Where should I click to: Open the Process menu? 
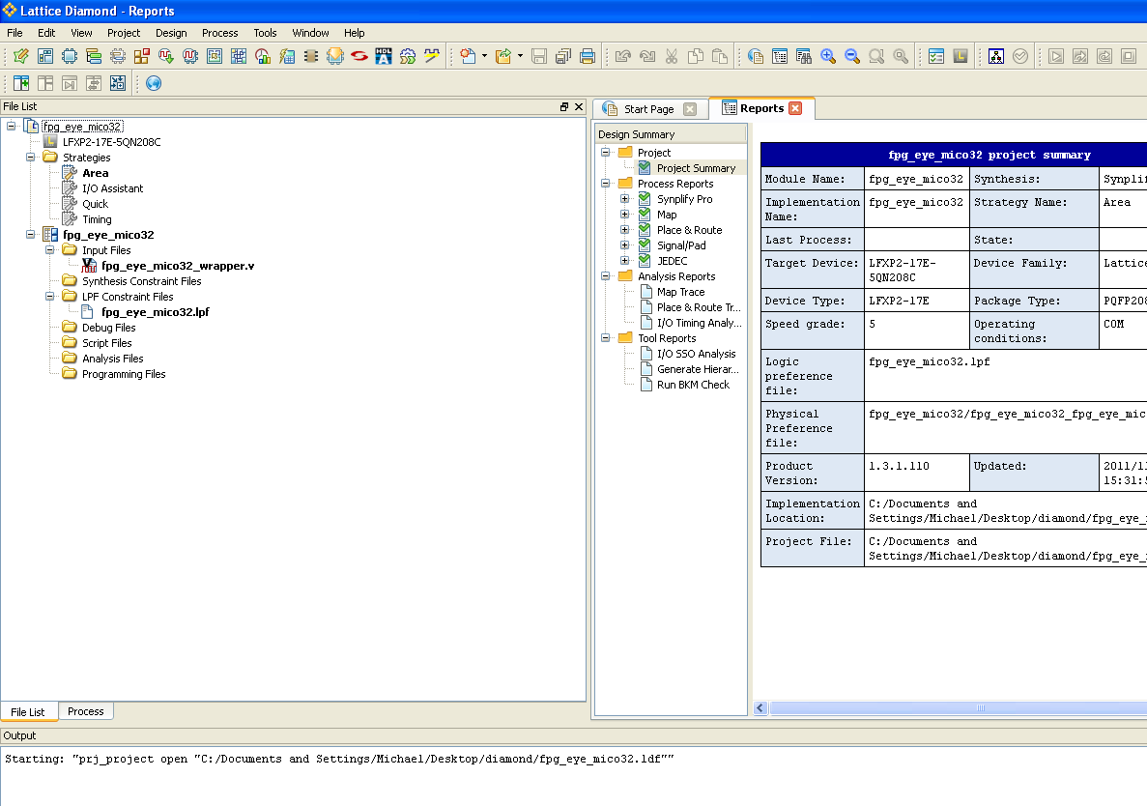[x=220, y=33]
